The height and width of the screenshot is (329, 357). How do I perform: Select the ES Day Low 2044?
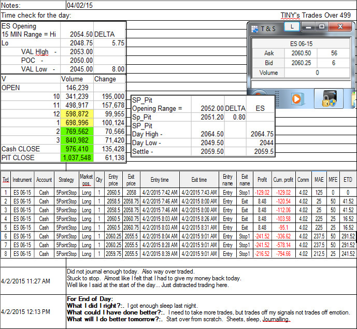266,143
